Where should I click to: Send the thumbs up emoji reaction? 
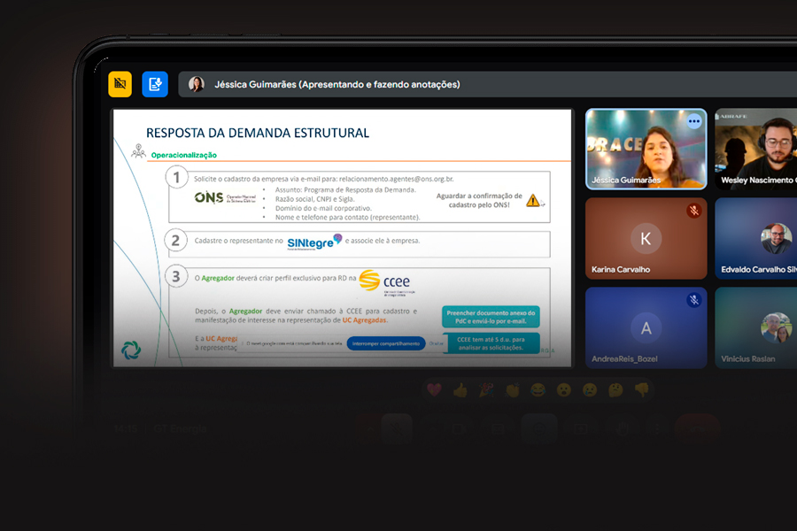(x=460, y=389)
